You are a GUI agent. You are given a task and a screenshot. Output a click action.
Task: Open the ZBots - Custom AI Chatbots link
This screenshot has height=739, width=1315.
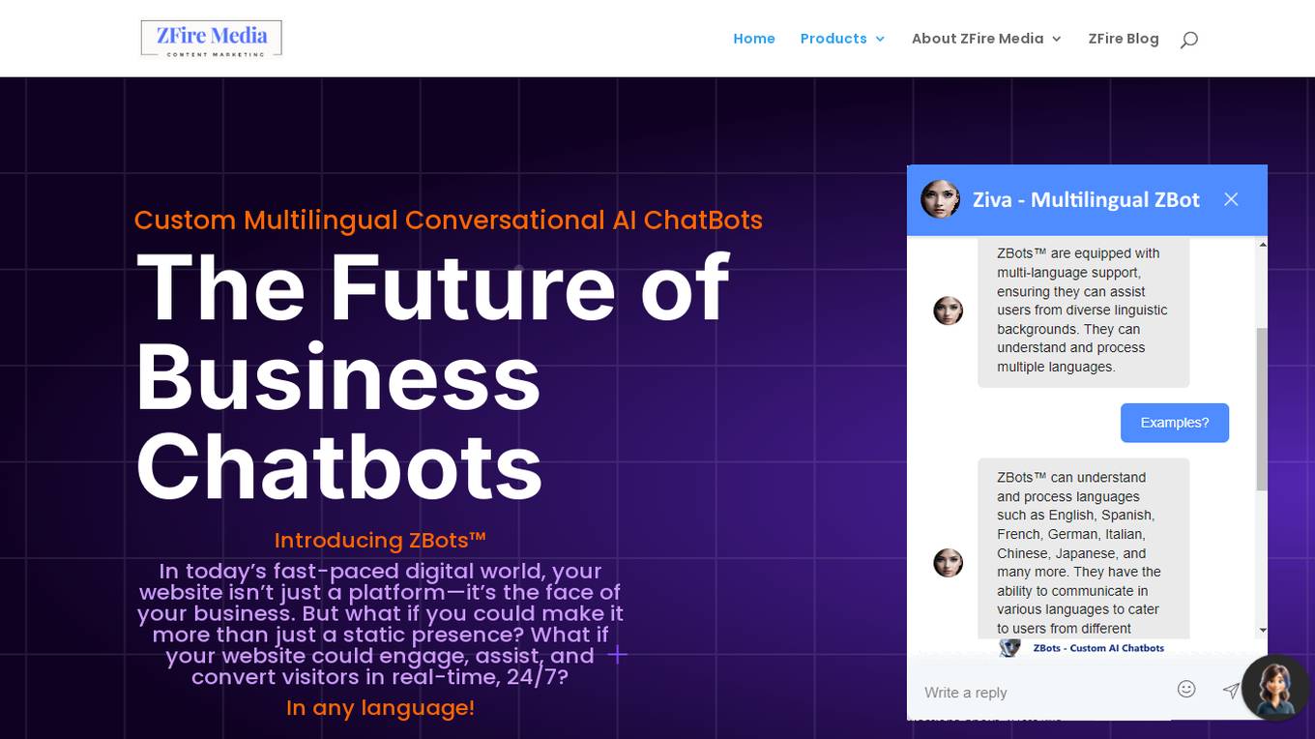[1098, 648]
